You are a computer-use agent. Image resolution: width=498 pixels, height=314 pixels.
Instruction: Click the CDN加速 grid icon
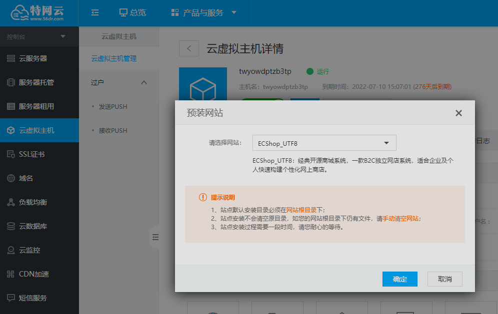[11, 274]
